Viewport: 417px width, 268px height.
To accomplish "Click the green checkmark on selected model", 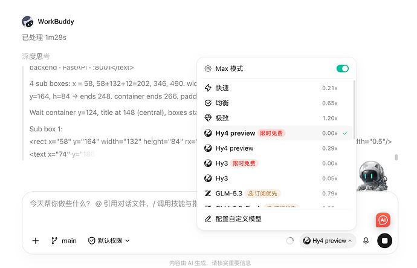I will point(345,133).
